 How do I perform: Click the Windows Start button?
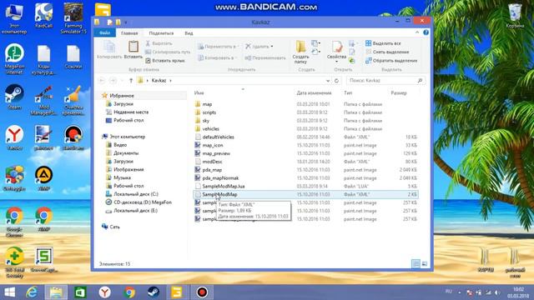[9, 292]
